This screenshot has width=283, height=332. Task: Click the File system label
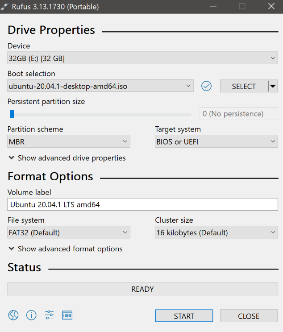click(x=26, y=220)
